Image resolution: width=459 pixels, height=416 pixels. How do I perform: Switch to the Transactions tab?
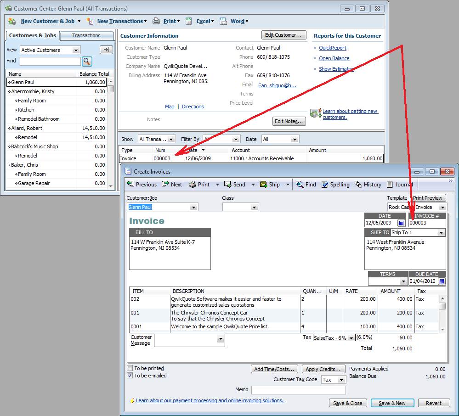coord(87,35)
